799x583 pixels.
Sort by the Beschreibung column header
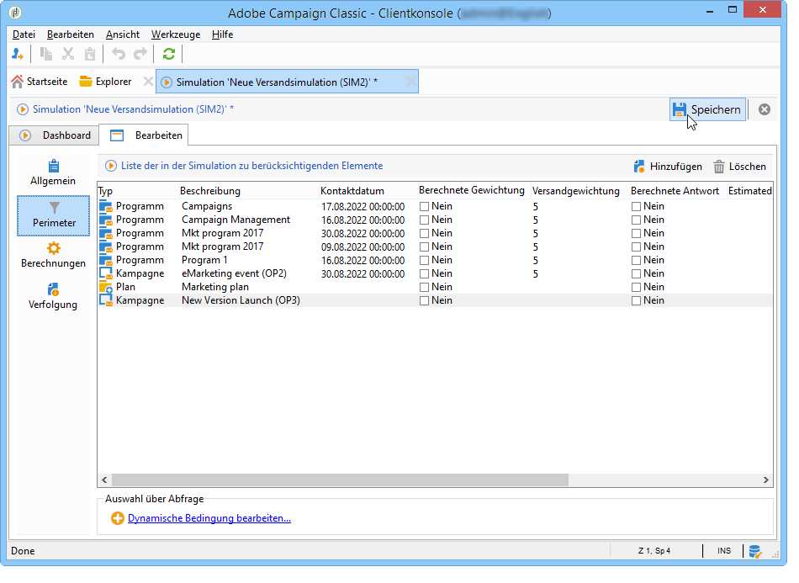tap(249, 191)
